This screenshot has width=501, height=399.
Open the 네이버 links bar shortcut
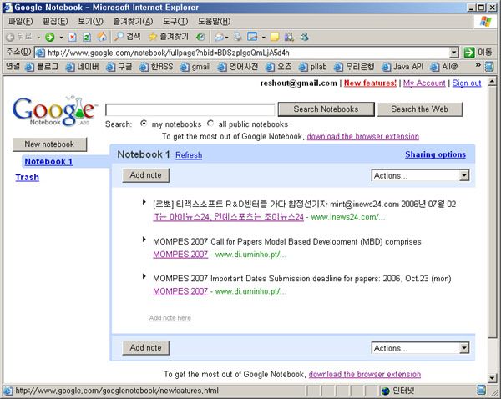(83, 67)
